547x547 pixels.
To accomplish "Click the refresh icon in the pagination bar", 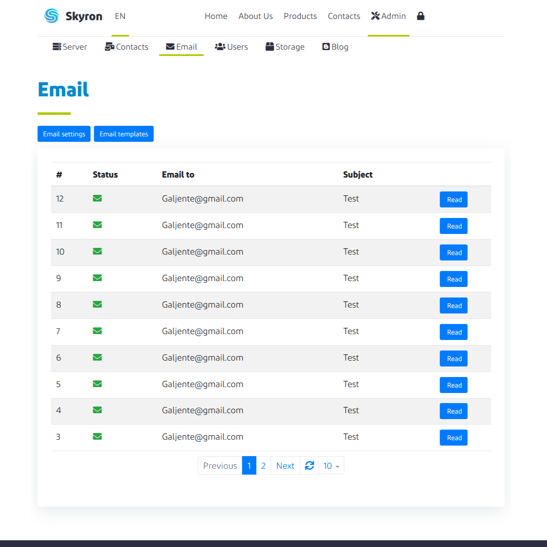I will coord(309,465).
